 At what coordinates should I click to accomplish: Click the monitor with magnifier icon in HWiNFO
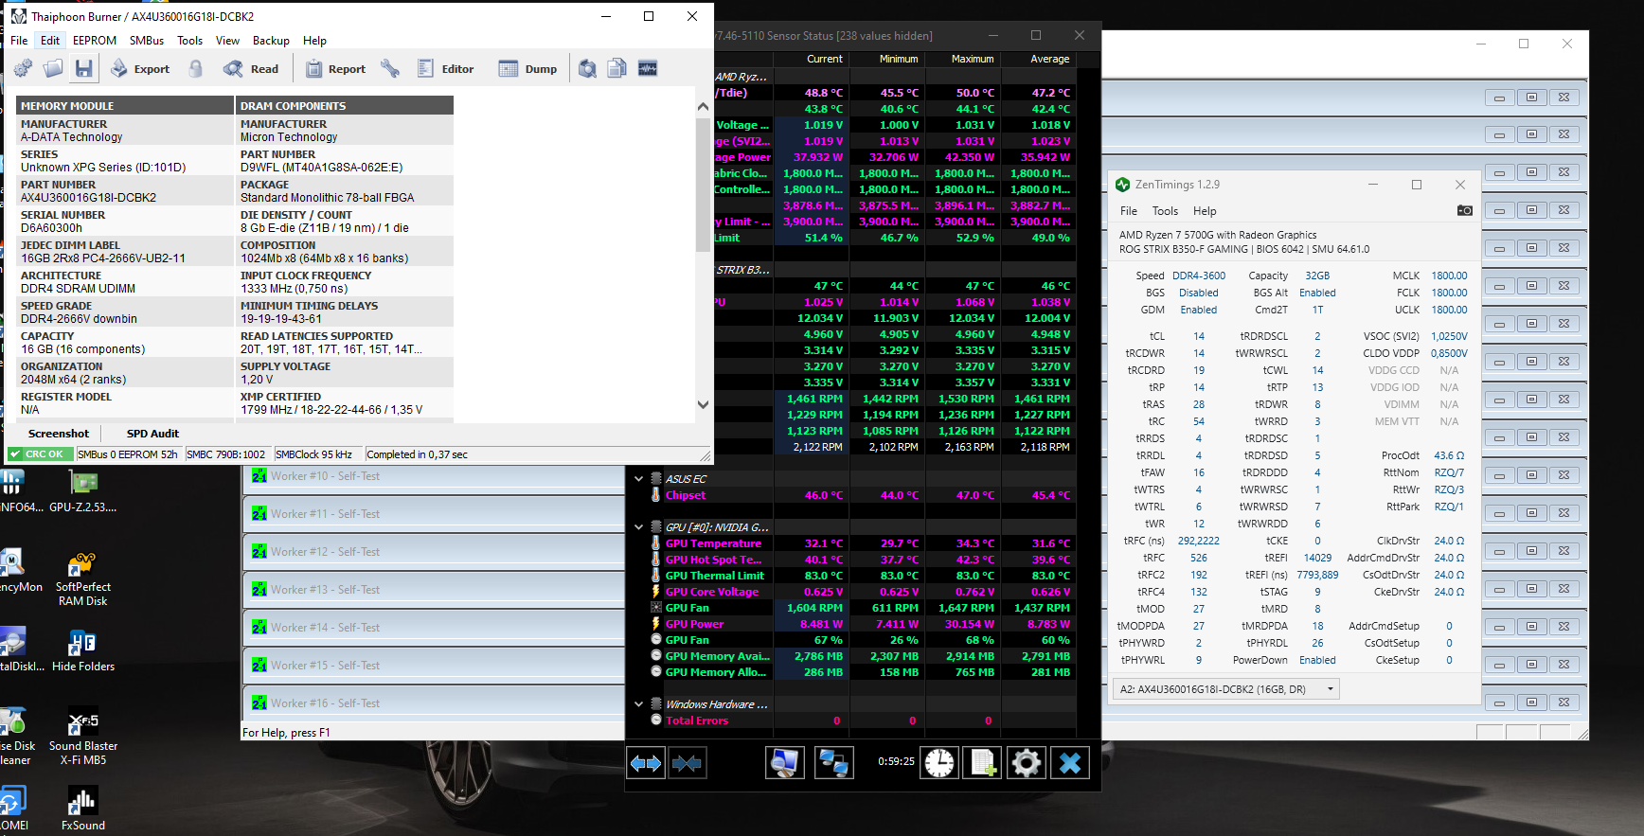(x=785, y=763)
